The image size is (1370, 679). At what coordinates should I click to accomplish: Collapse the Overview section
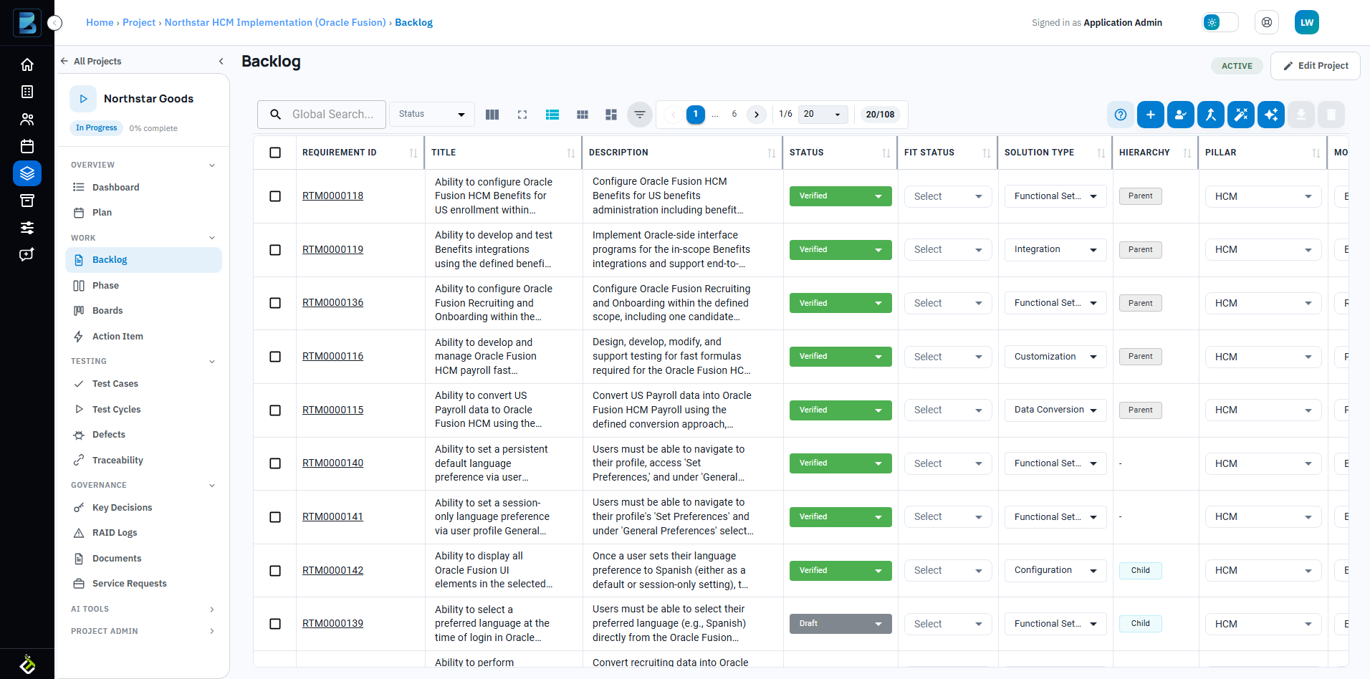pyautogui.click(x=212, y=165)
